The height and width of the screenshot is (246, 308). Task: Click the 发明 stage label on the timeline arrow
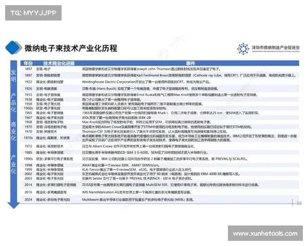[x=13, y=75]
